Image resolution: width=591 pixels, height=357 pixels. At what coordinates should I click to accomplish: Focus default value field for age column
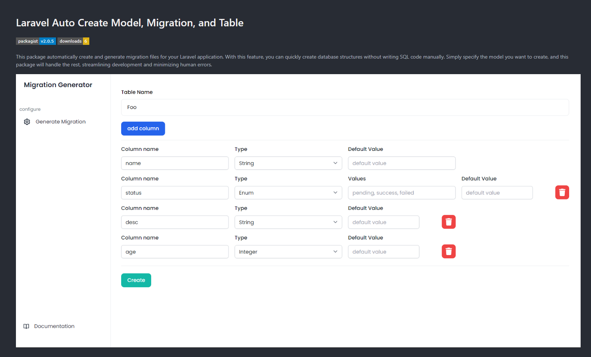(x=384, y=252)
